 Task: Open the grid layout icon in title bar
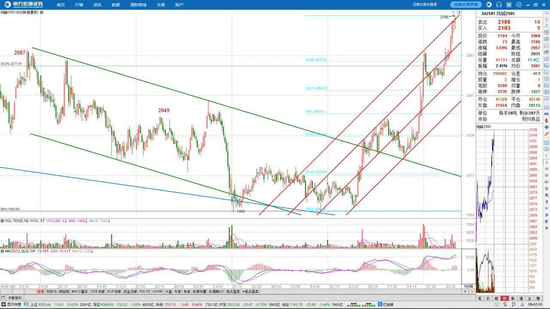pos(509,5)
